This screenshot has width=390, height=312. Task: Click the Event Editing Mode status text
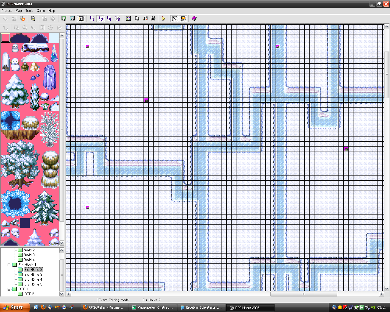click(x=114, y=300)
